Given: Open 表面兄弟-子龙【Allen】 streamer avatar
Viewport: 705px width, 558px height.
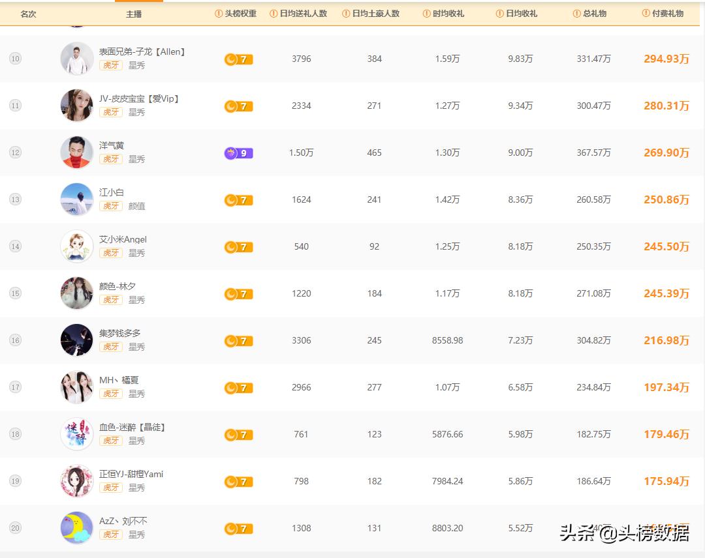Looking at the screenshot, I should [77, 59].
